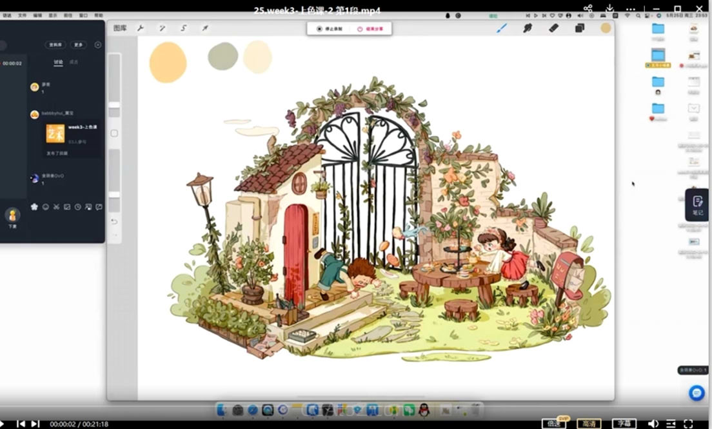Open the Procreate gallery (图库)
Image resolution: width=712 pixels, height=429 pixels.
(x=120, y=28)
